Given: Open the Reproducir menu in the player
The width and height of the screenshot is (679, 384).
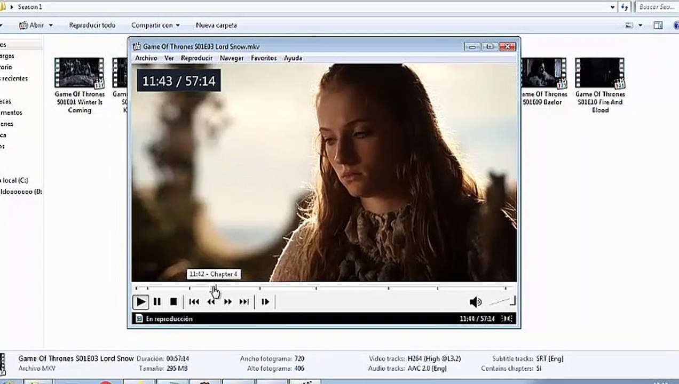Looking at the screenshot, I should (x=196, y=58).
